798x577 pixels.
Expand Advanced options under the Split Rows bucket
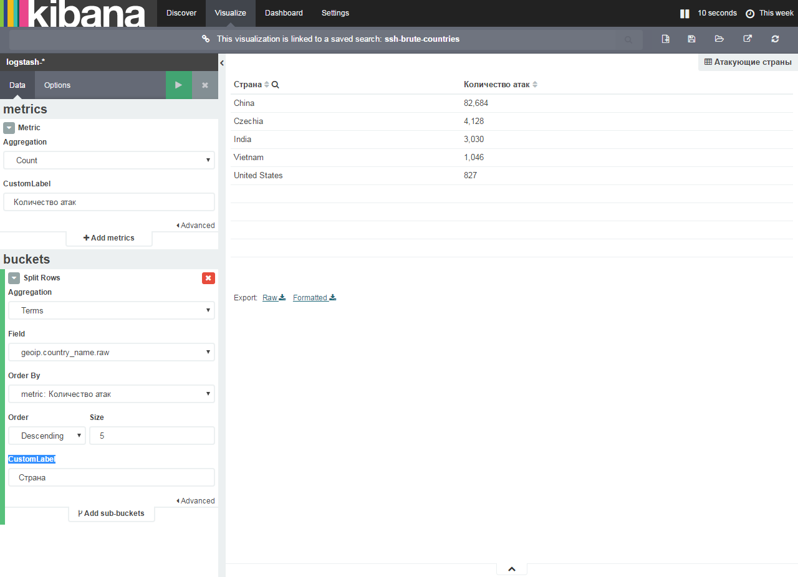(196, 501)
